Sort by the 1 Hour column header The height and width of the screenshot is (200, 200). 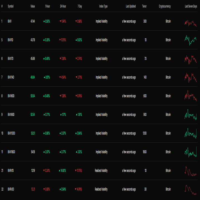pos(47,6)
